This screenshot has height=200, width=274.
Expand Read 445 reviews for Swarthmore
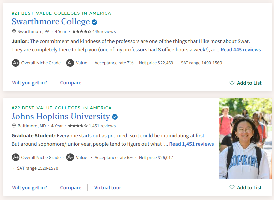[241, 50]
